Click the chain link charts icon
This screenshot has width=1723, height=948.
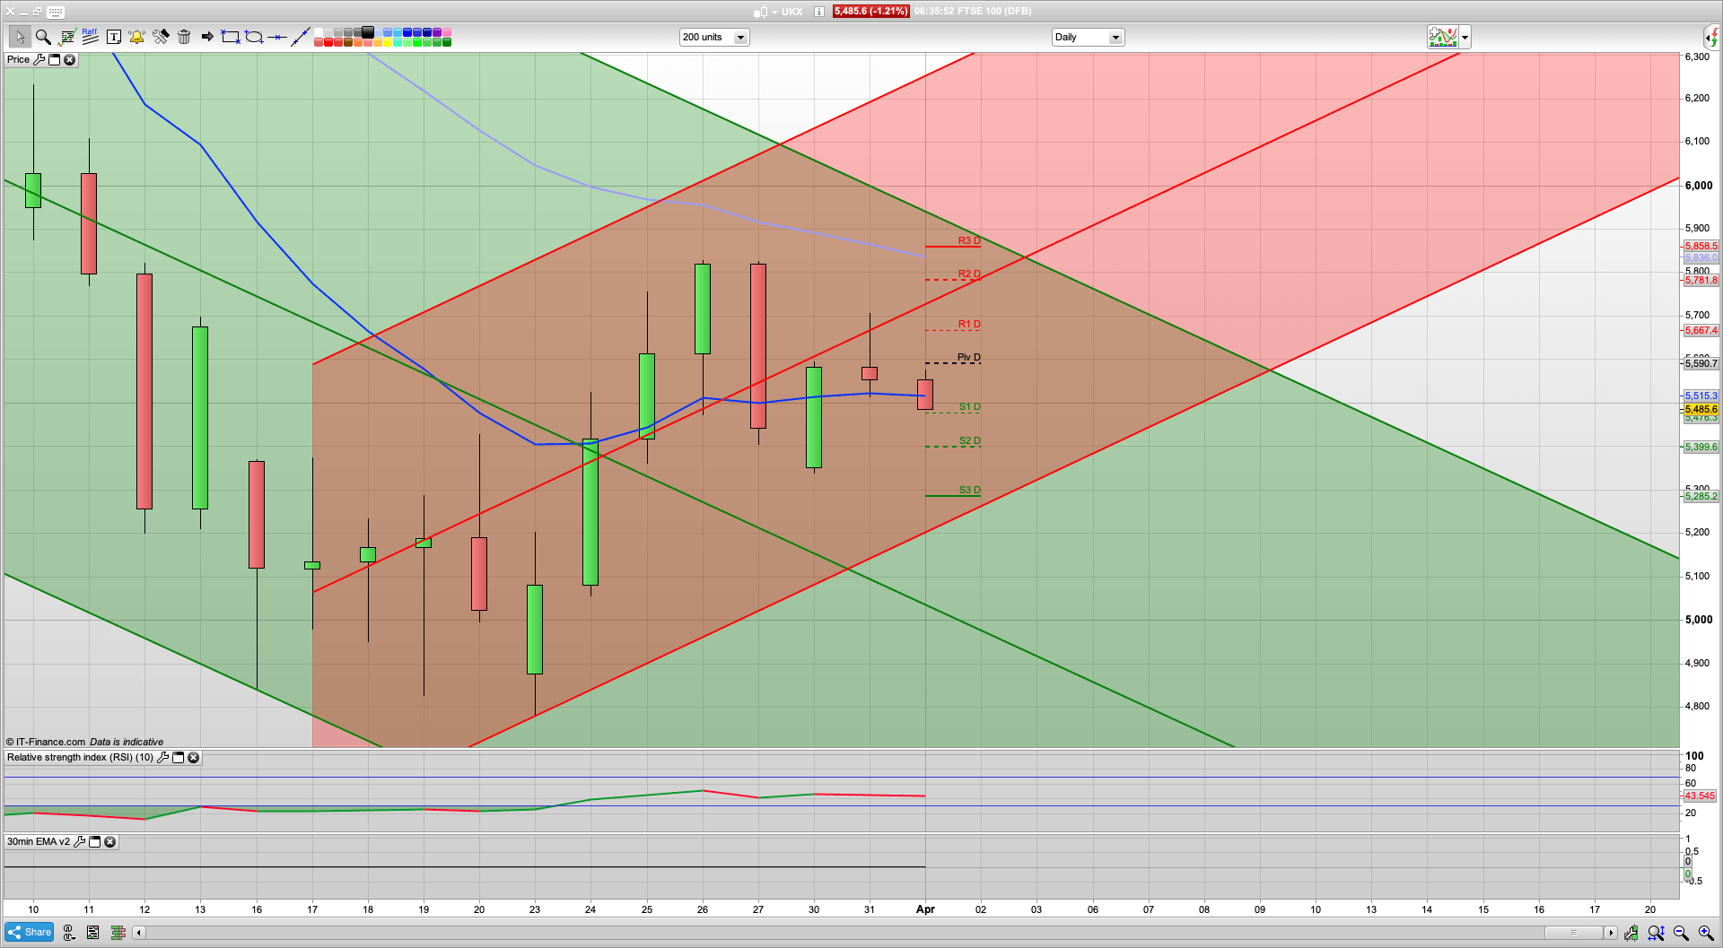pos(68,933)
